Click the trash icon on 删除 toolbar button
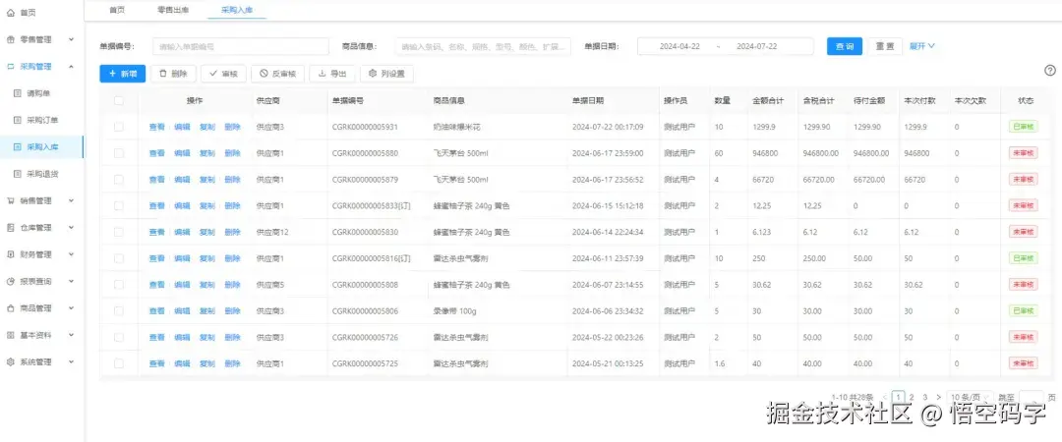 tap(163, 74)
